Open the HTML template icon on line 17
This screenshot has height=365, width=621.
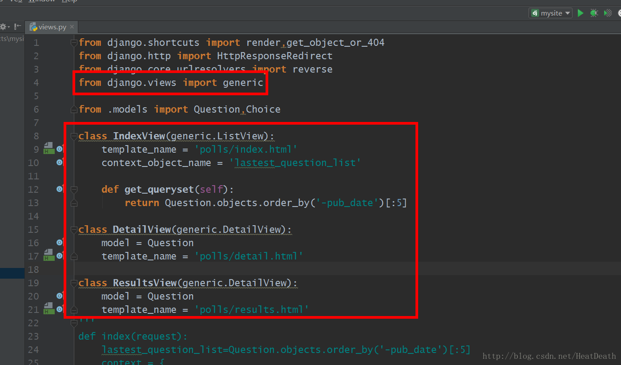coord(48,255)
